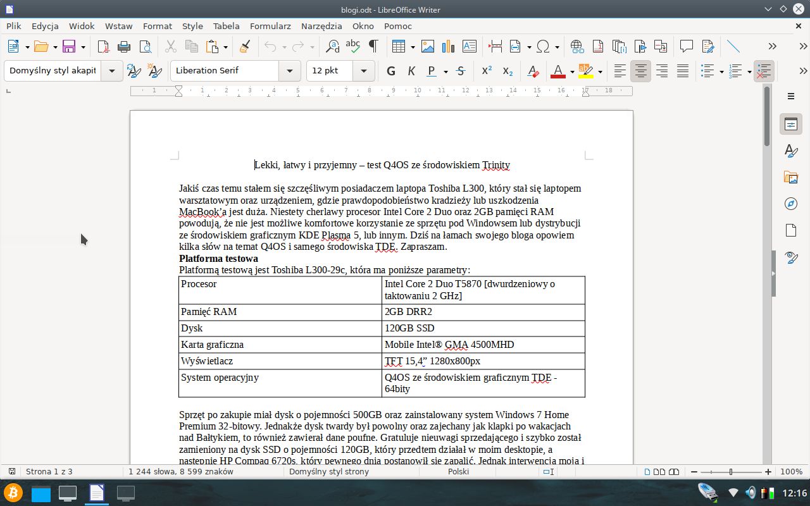Open the Wstaw menu
Screen dimensions: 810x506
[x=119, y=26]
